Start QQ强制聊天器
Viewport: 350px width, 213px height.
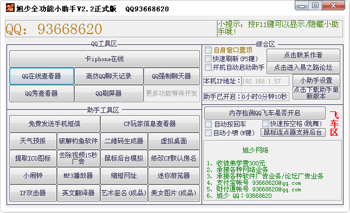(171, 76)
